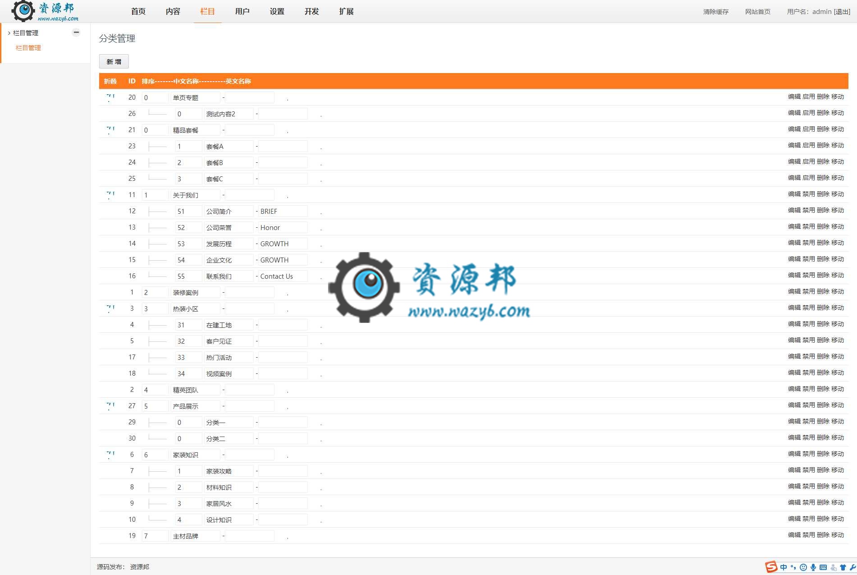Click Sogou account login person icon

[834, 567]
